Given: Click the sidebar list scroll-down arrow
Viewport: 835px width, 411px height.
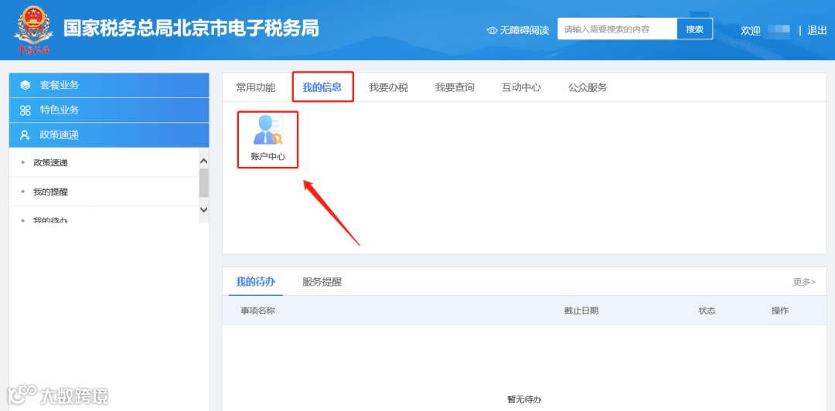Looking at the screenshot, I should coord(203,210).
